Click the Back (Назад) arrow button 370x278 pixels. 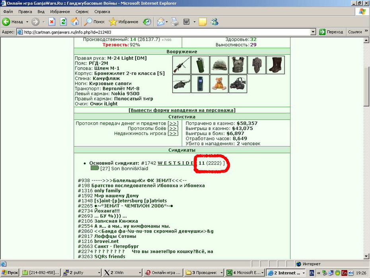tap(12, 22)
